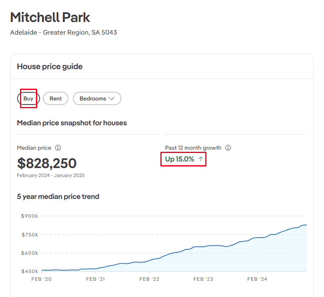Click the info icon beside Past 12 month growth
This screenshot has width=324, height=297.
(228, 148)
